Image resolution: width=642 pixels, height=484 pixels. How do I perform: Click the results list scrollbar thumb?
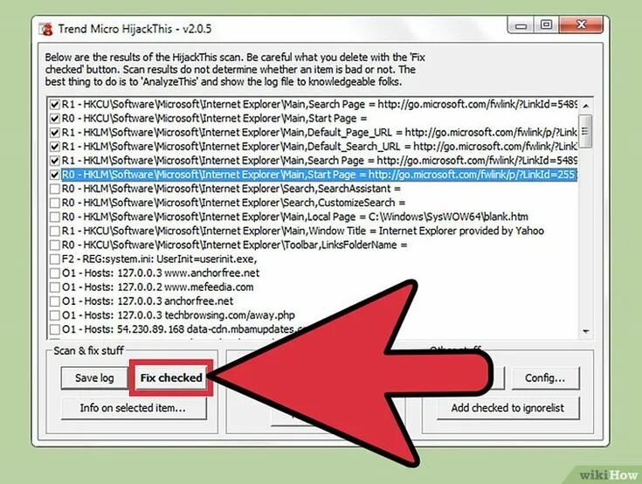586,131
